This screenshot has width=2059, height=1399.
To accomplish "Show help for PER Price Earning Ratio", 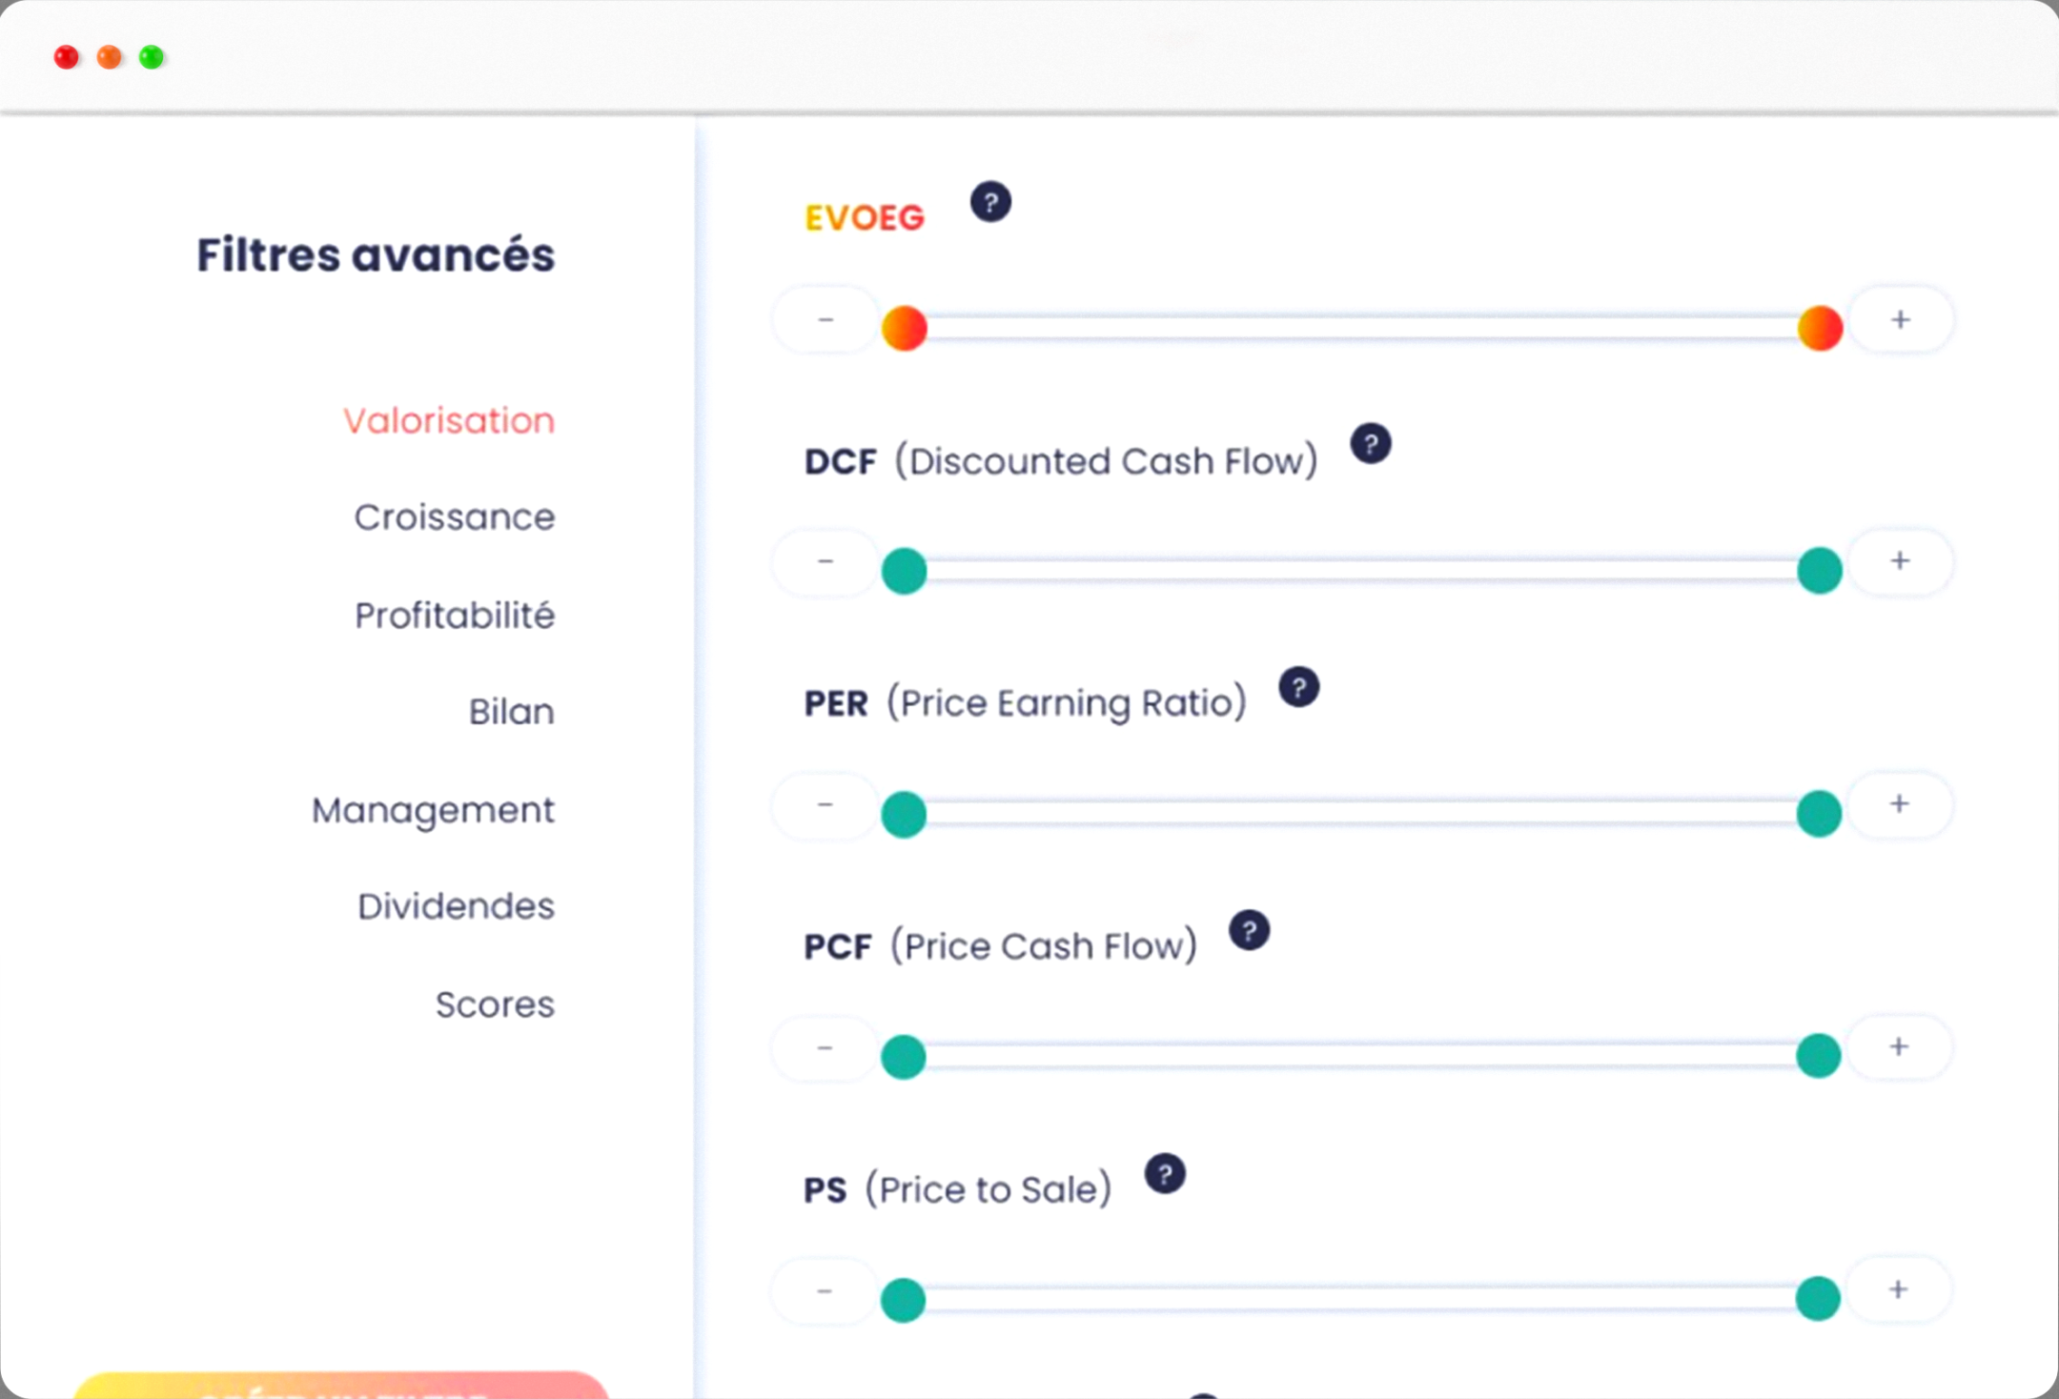I will (1298, 687).
